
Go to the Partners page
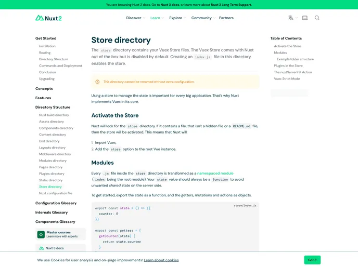[226, 18]
